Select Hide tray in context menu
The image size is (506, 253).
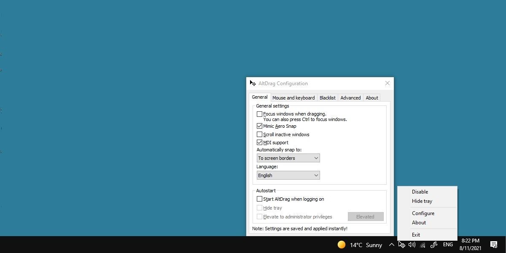click(427, 201)
